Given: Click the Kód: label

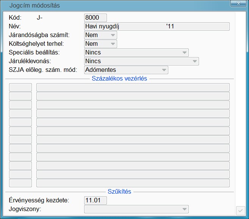Looking at the screenshot, I should click(x=15, y=18).
